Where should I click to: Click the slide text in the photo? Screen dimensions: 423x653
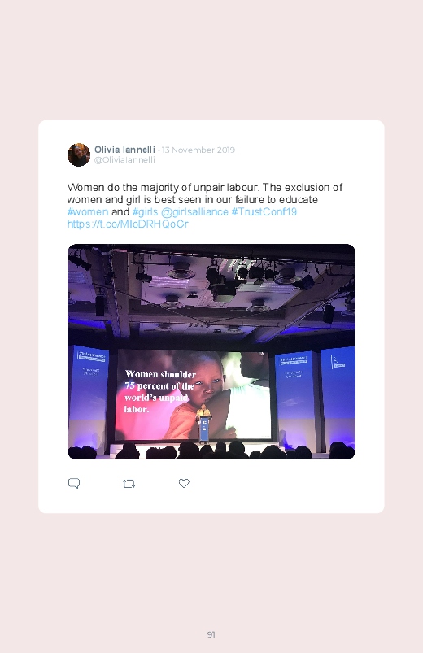160,391
